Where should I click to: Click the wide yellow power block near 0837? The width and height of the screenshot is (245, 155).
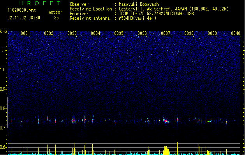pyautogui.click(x=166, y=150)
